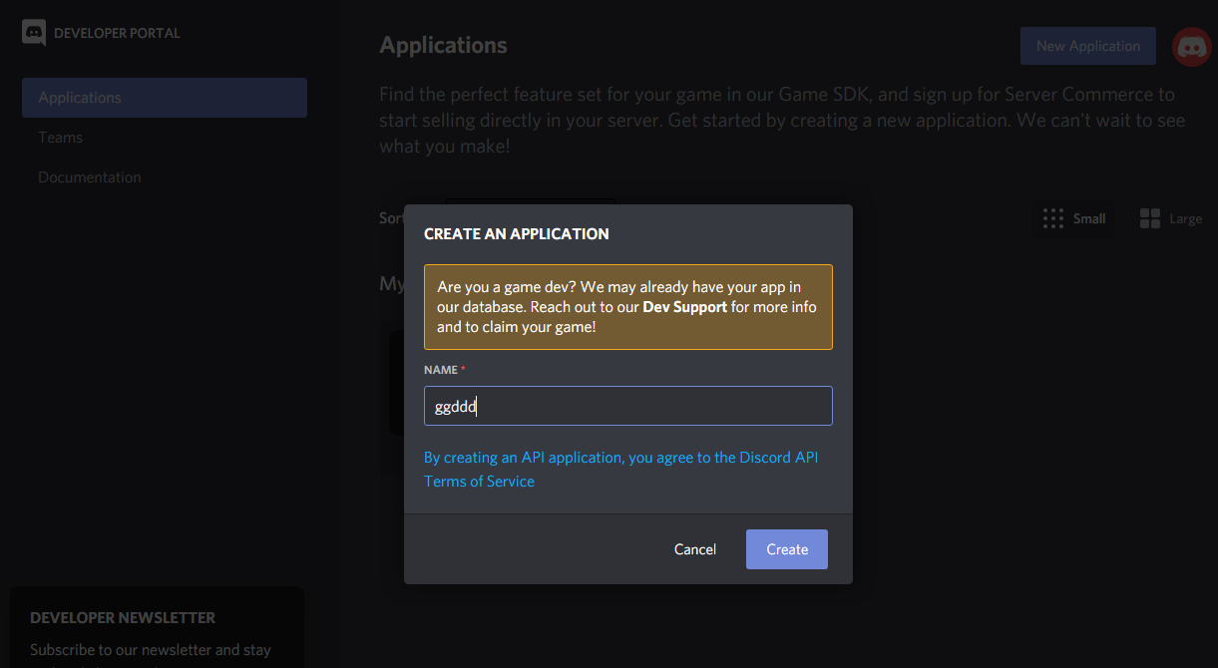This screenshot has height=668, width=1218.
Task: Click the Create an Application dialog title
Action: coord(516,234)
